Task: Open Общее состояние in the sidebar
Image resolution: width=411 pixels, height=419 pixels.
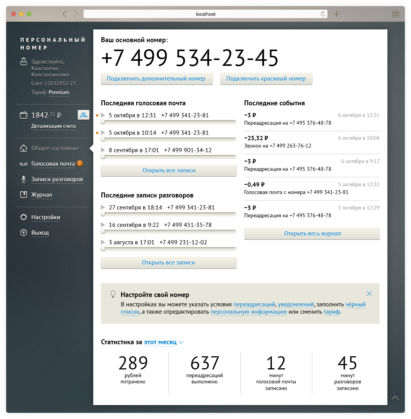Action: point(55,148)
